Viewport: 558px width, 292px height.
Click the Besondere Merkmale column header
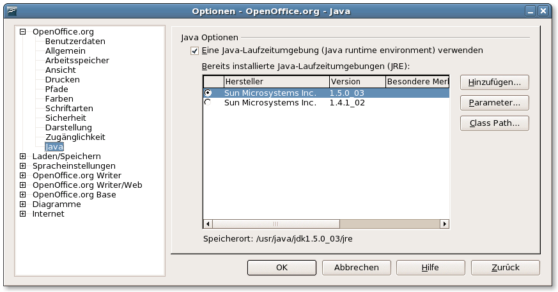417,81
